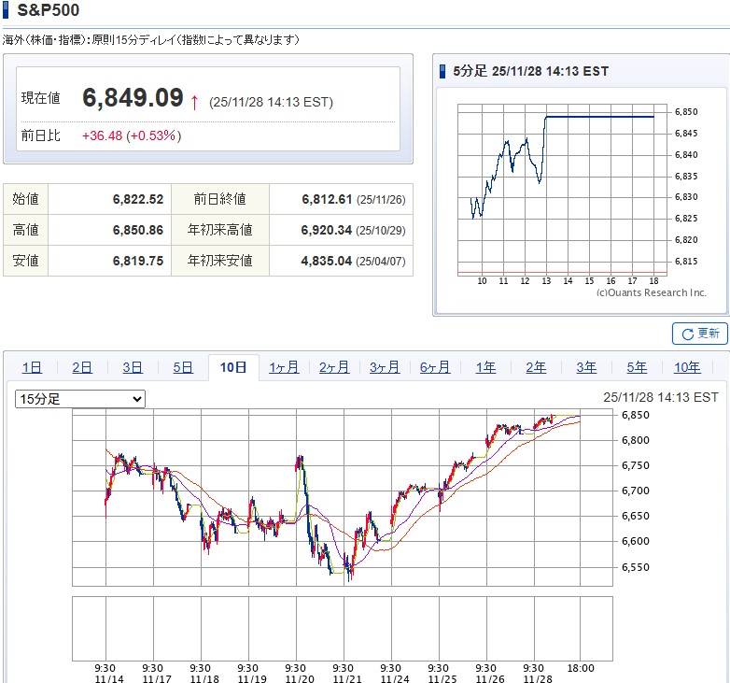The width and height of the screenshot is (730, 683).
Task: Switch to the 1年 chart tab
Action: coord(485,367)
